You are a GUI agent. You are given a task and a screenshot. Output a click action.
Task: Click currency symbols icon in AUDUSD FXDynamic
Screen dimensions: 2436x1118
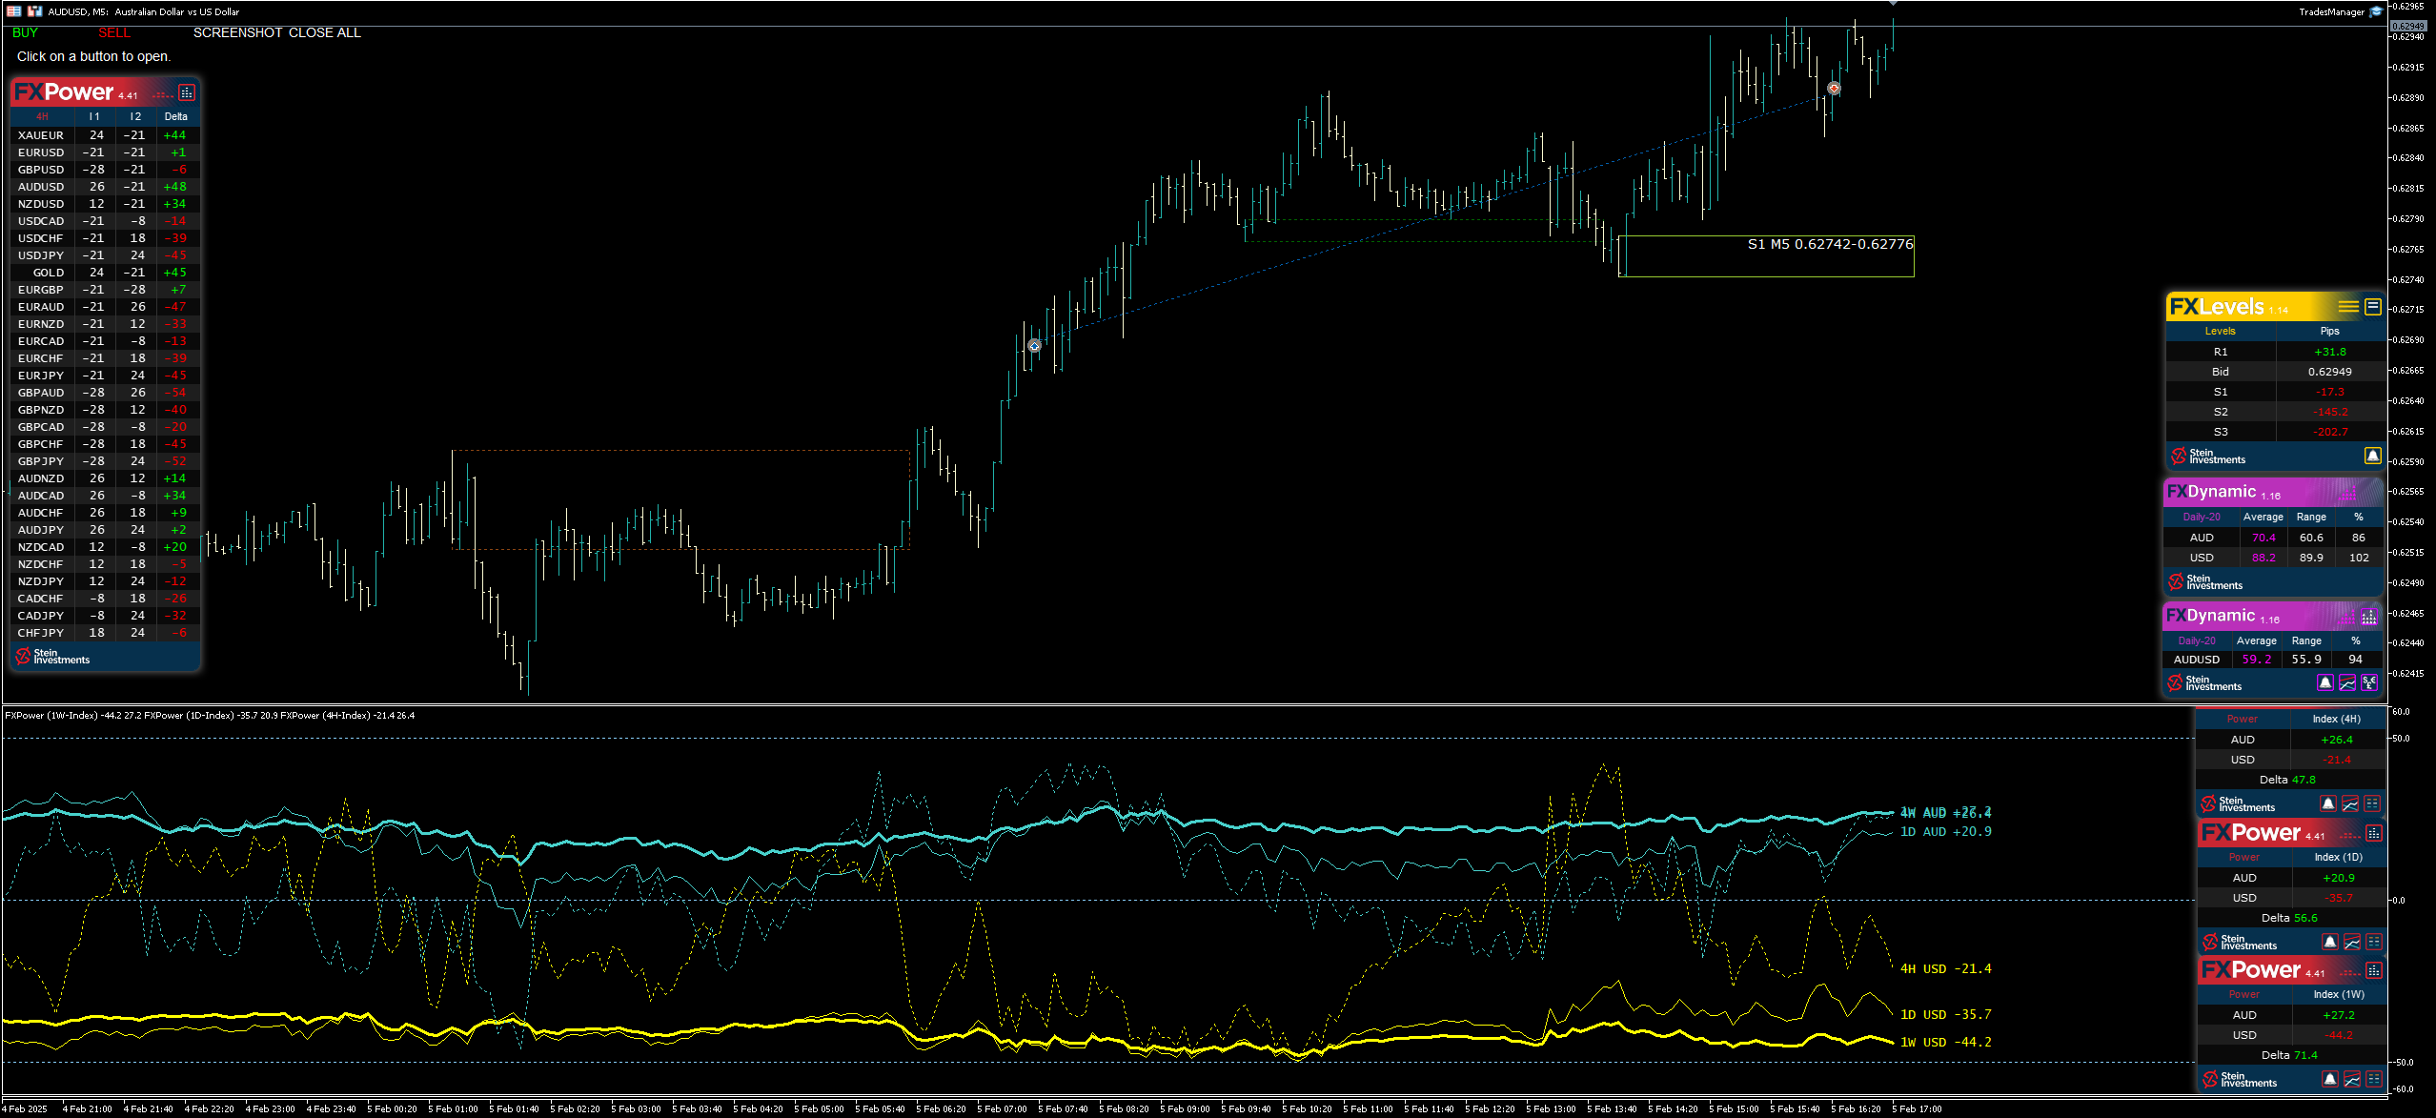click(2369, 682)
